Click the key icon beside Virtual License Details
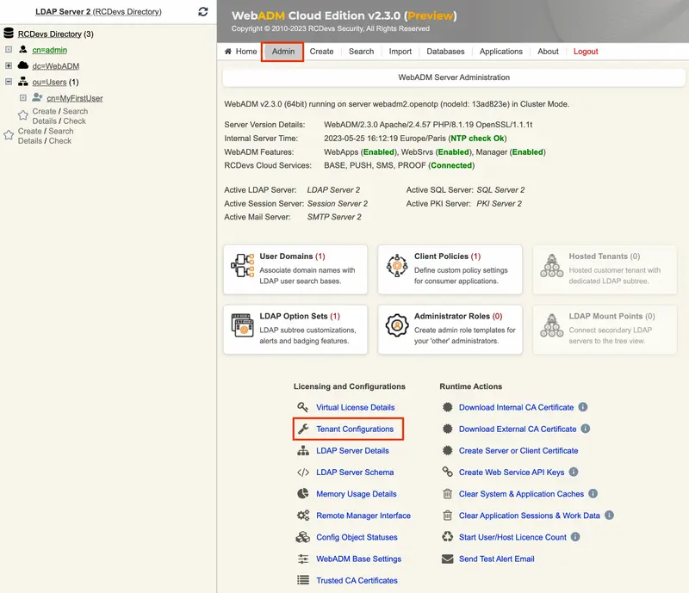This screenshot has width=689, height=593. (x=303, y=407)
